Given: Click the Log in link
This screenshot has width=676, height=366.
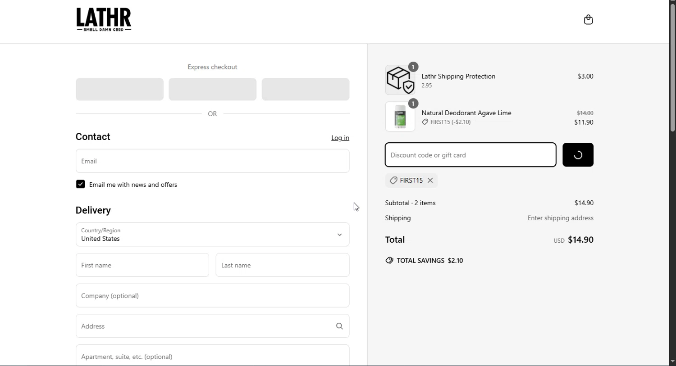Looking at the screenshot, I should click(x=340, y=138).
